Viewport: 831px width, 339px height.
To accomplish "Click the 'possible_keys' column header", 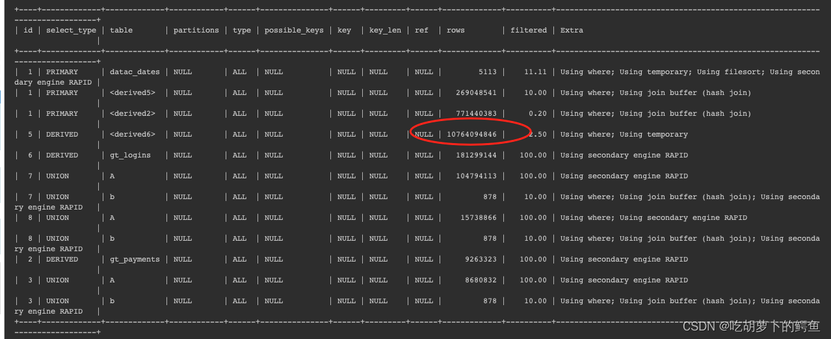I will pos(294,31).
